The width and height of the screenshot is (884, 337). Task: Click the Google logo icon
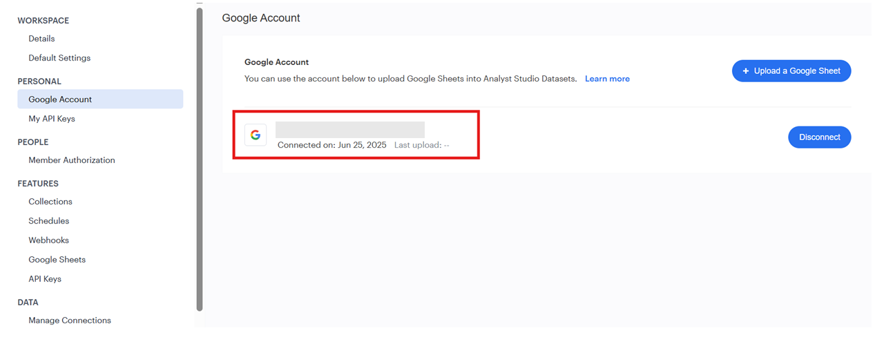point(256,135)
